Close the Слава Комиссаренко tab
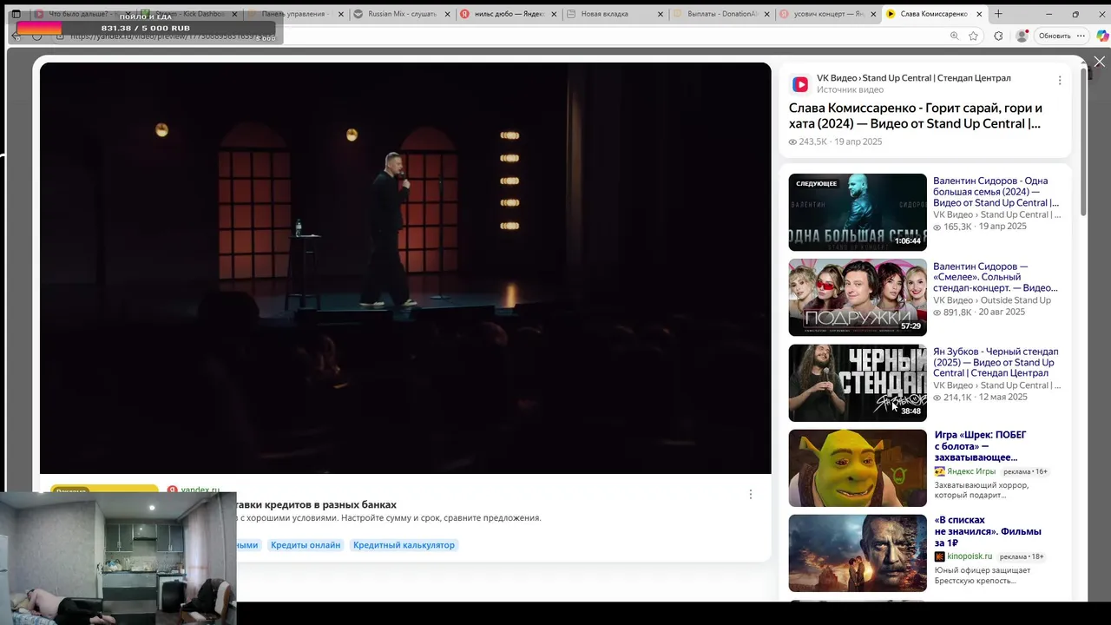Screen dimensions: 1111x625 (x=980, y=14)
